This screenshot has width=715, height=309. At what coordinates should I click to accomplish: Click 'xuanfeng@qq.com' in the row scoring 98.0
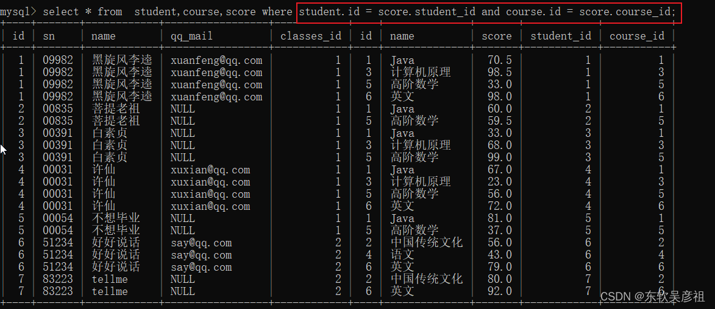[x=216, y=97]
